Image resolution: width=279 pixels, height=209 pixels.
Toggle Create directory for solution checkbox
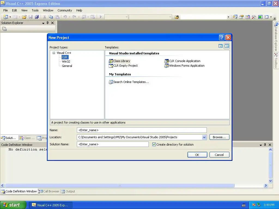[154, 145]
